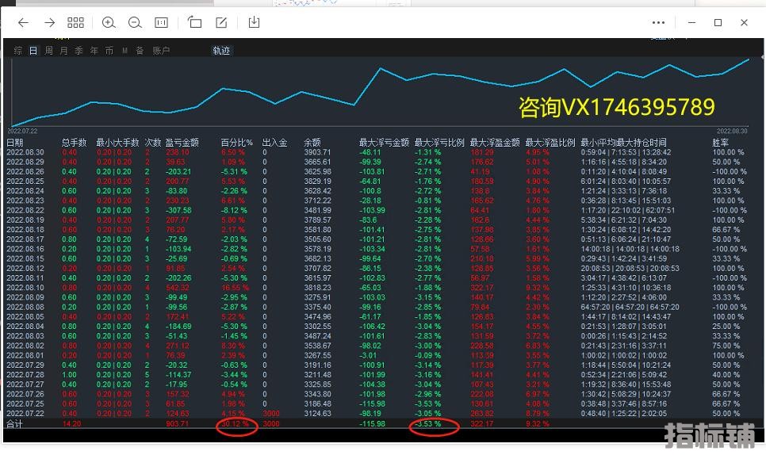The height and width of the screenshot is (455, 766).
Task: Select the 2022.07.28 date row
Action: click(25, 375)
